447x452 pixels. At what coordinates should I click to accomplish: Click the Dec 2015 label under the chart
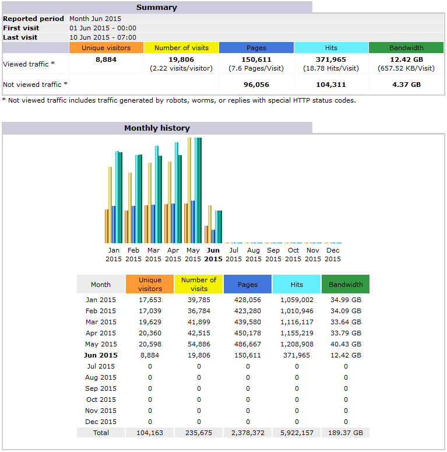pos(333,254)
